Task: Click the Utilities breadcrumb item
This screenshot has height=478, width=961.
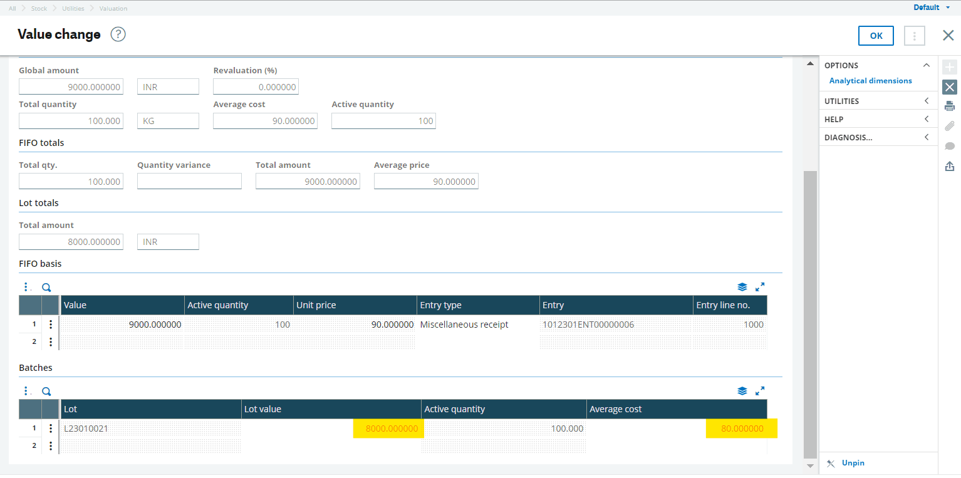Action: point(73,9)
